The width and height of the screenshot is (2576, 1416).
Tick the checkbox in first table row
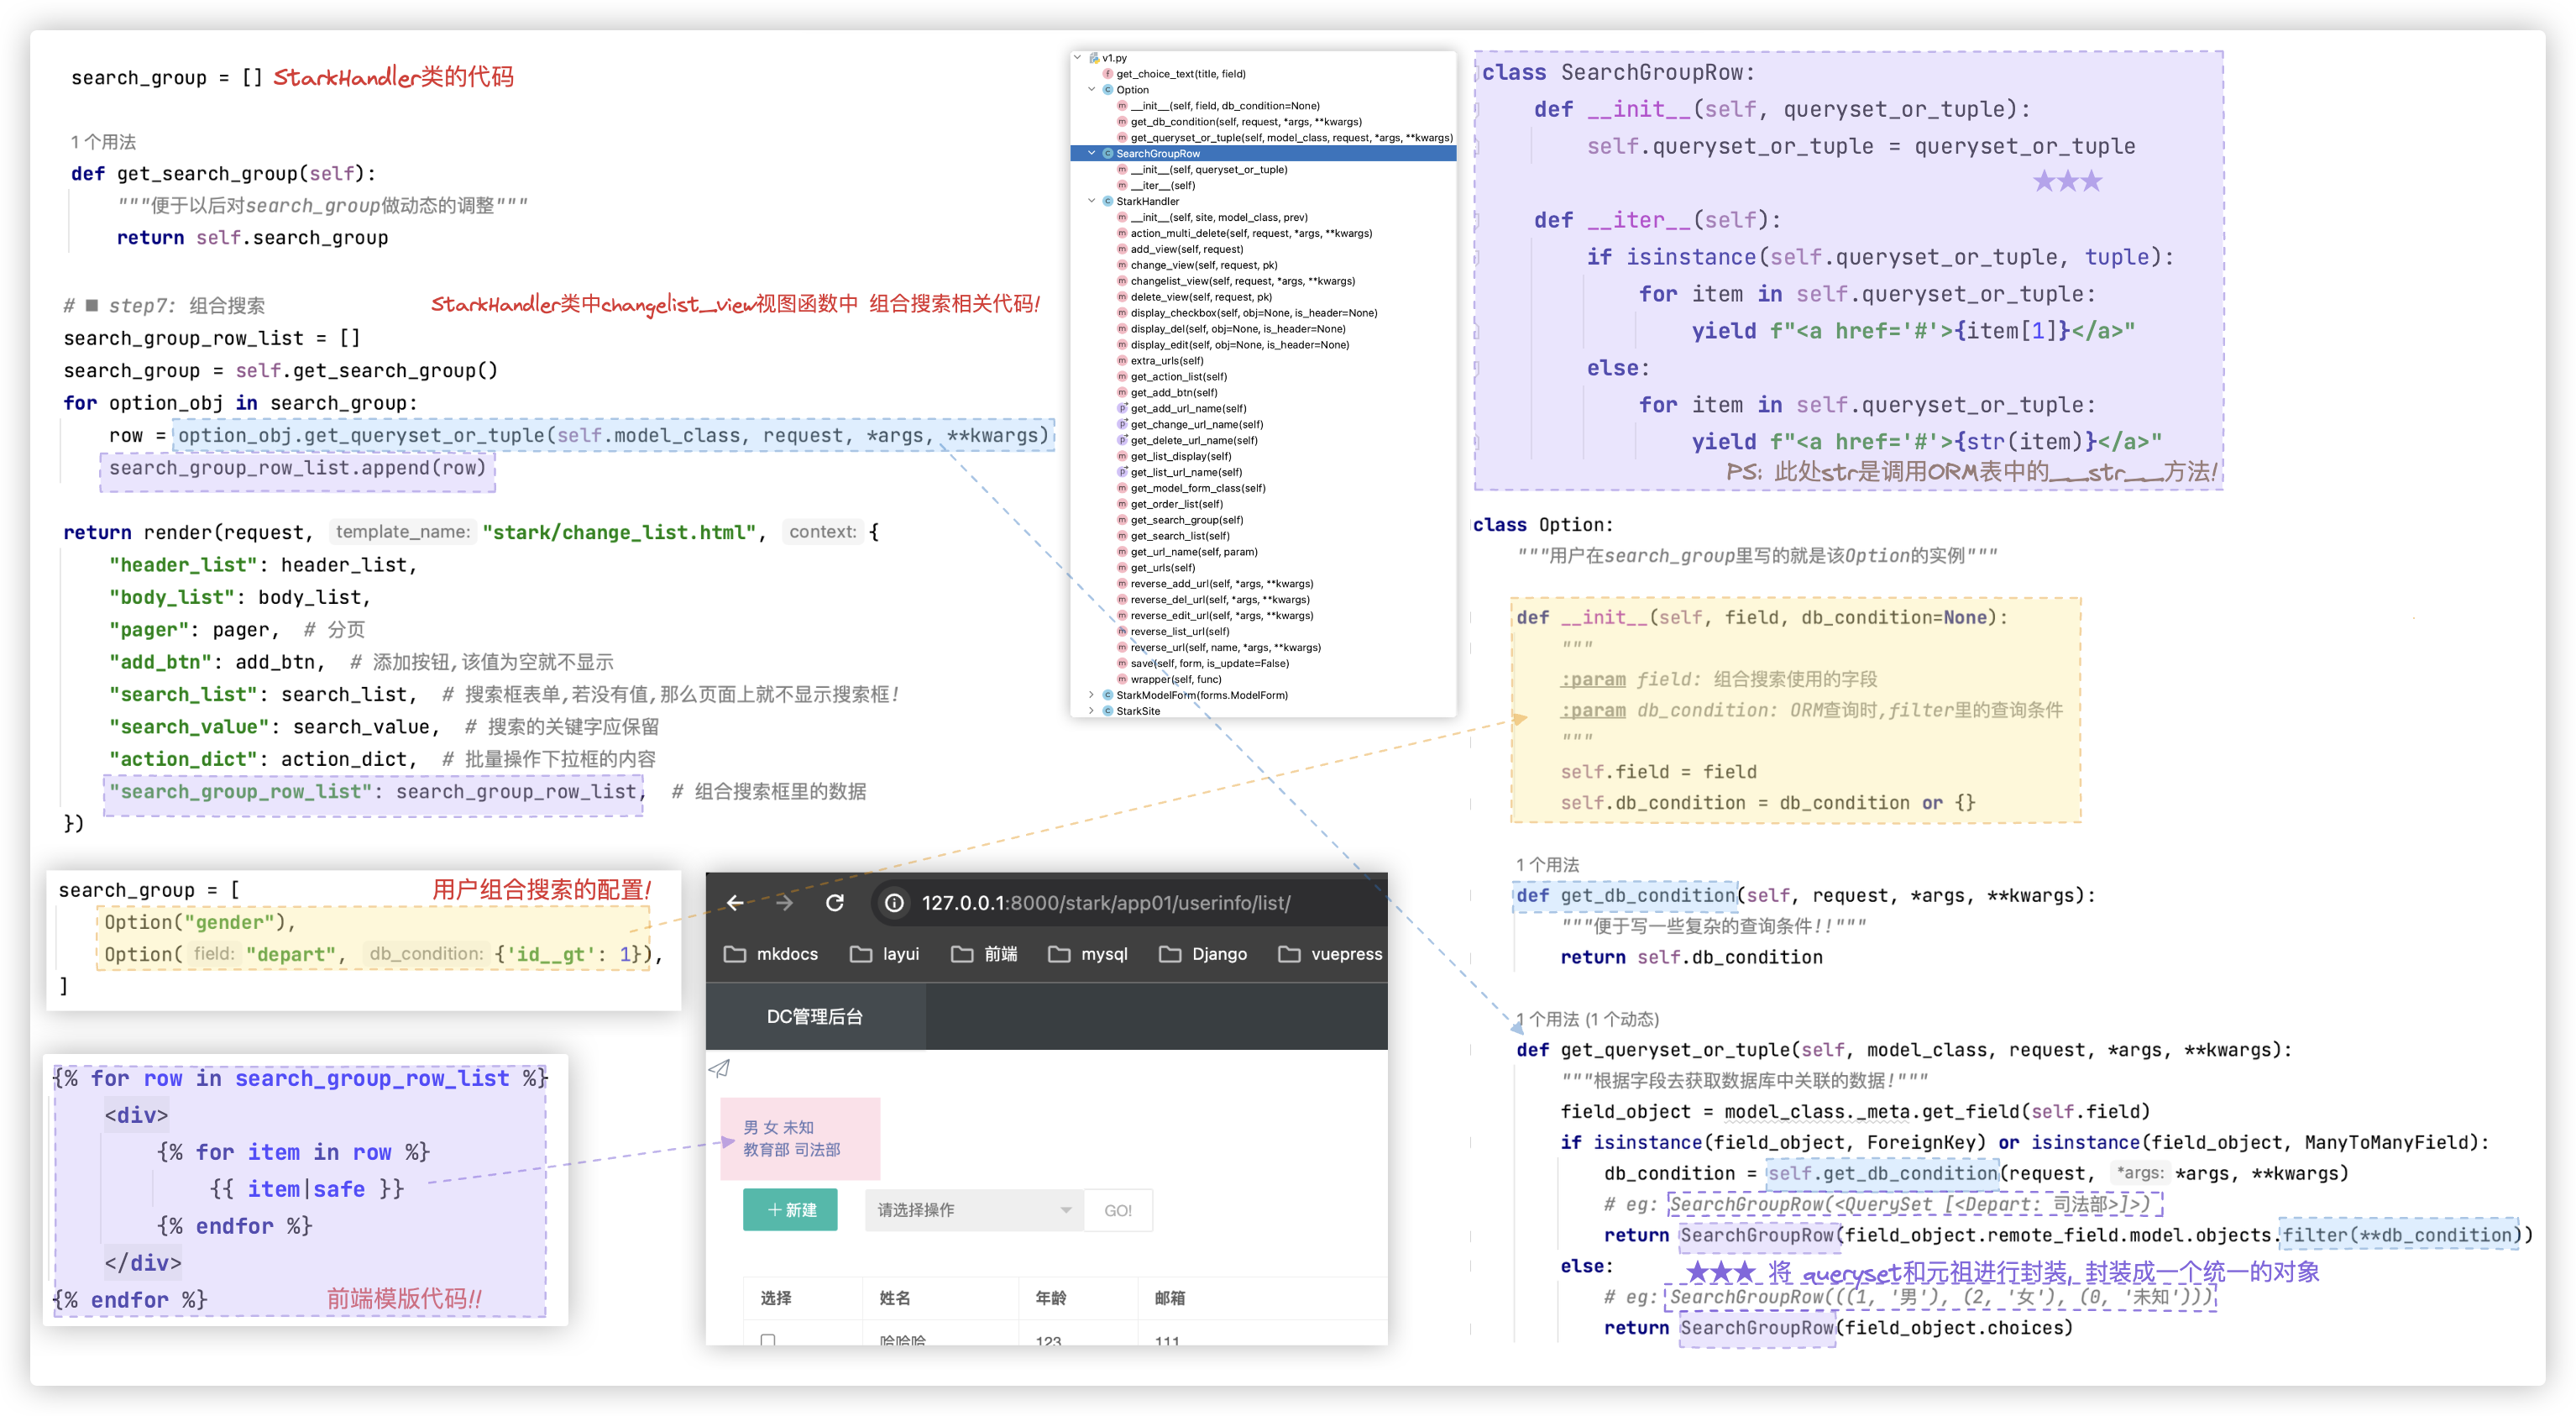(768, 1340)
